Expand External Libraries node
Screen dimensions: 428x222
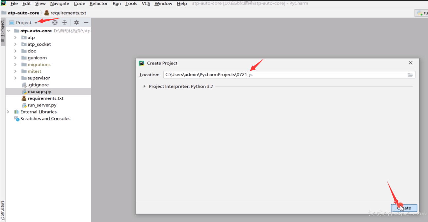tap(9, 112)
